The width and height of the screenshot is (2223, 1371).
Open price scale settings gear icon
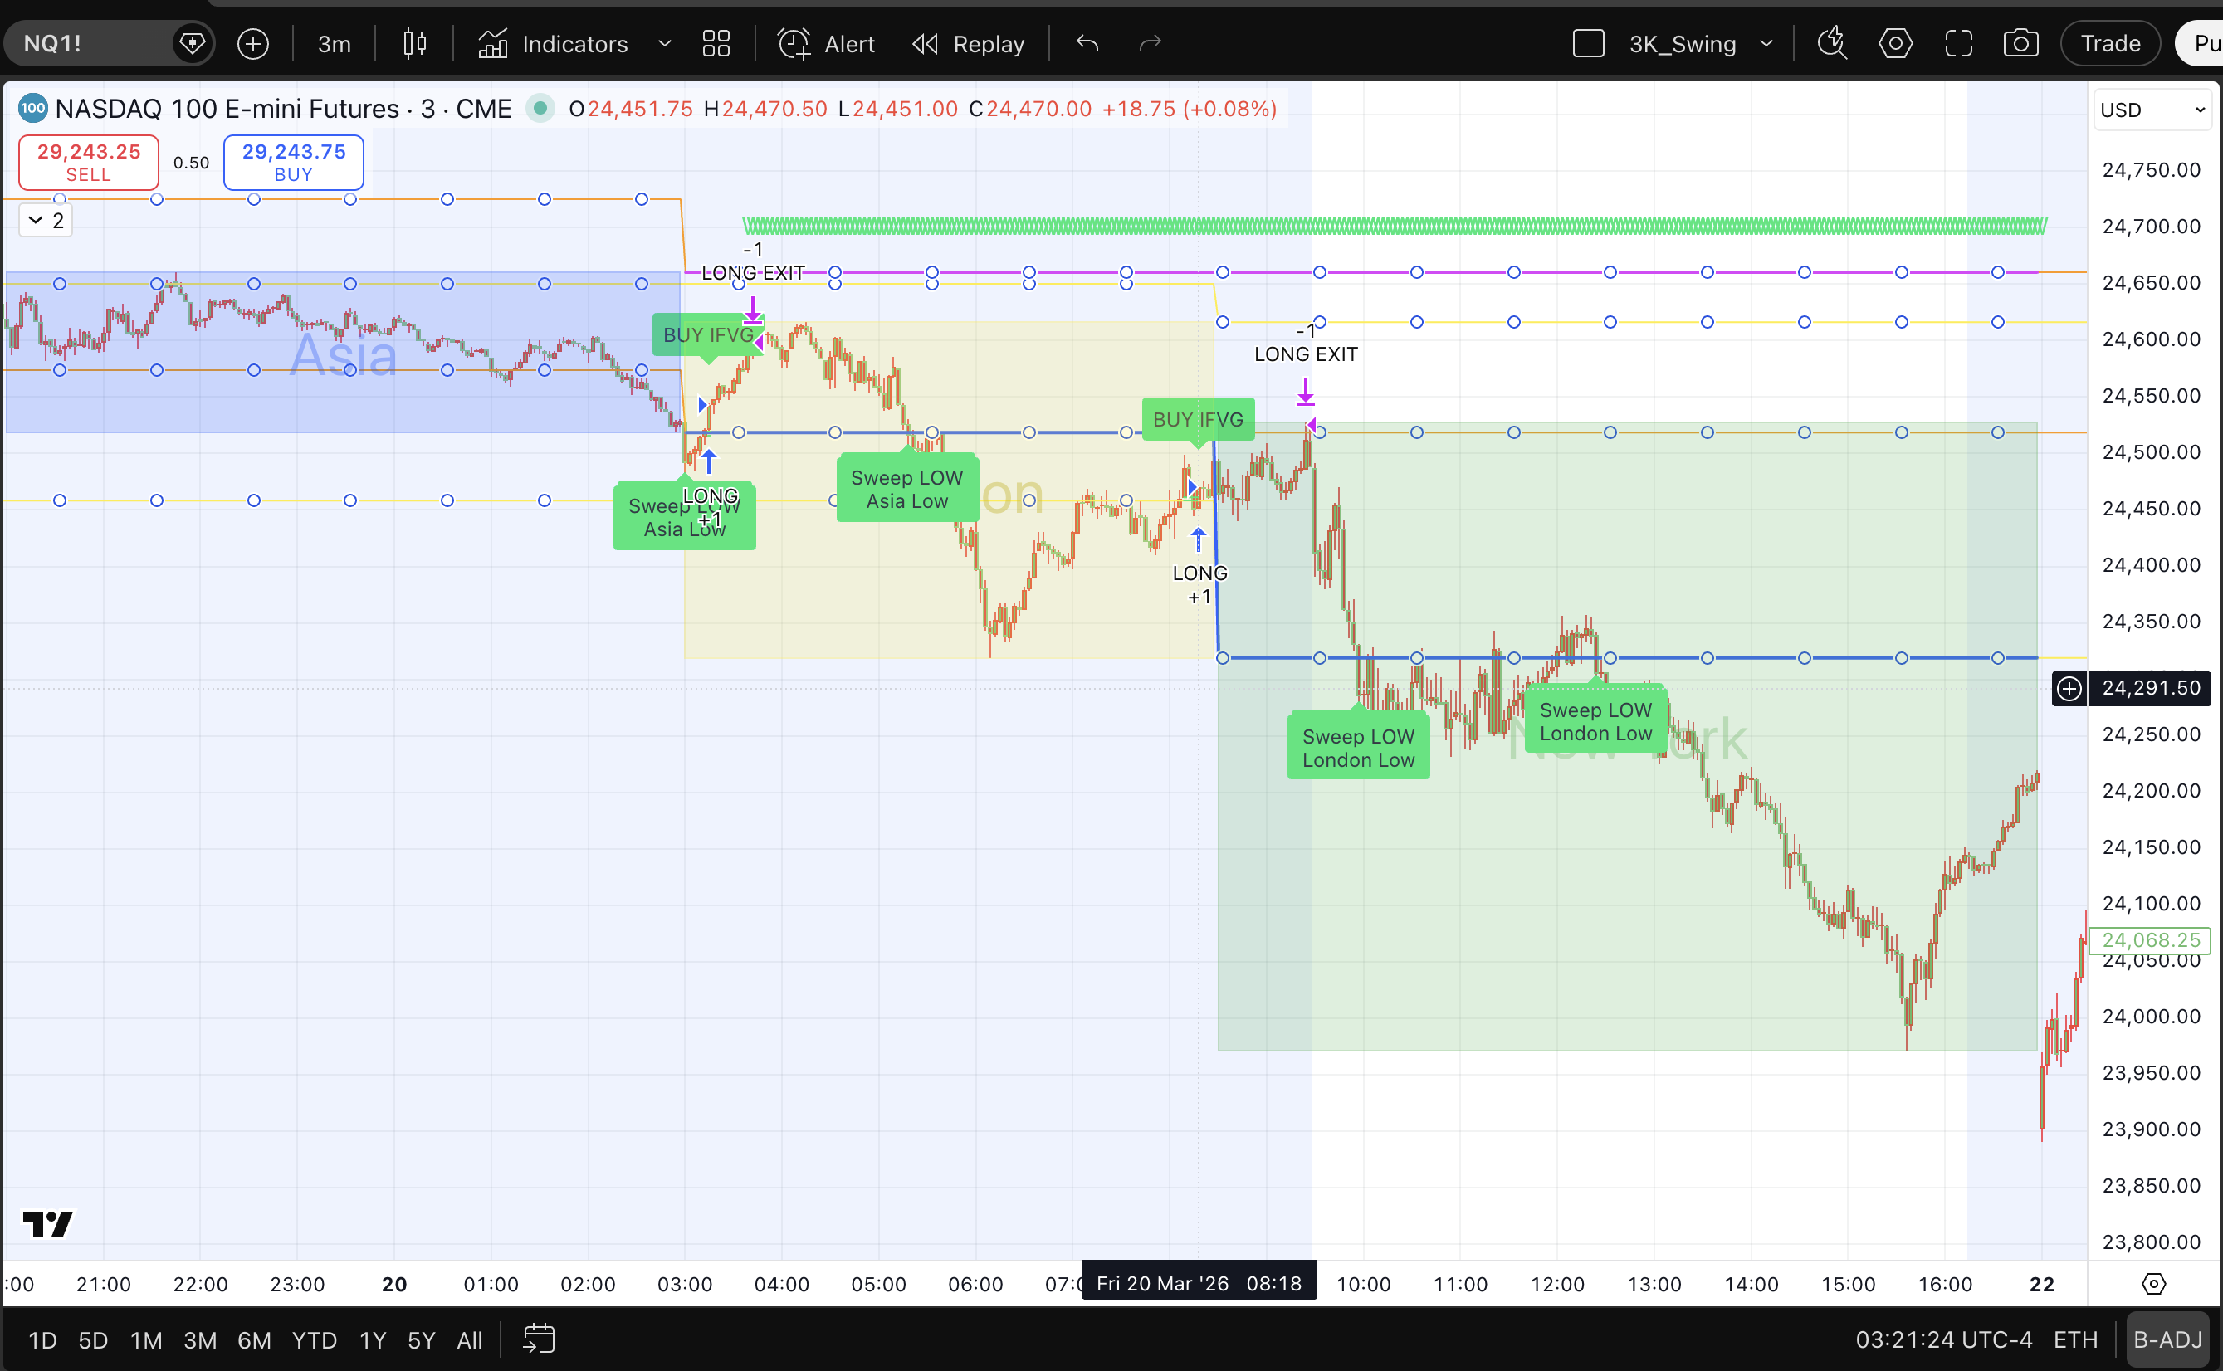(2153, 1284)
